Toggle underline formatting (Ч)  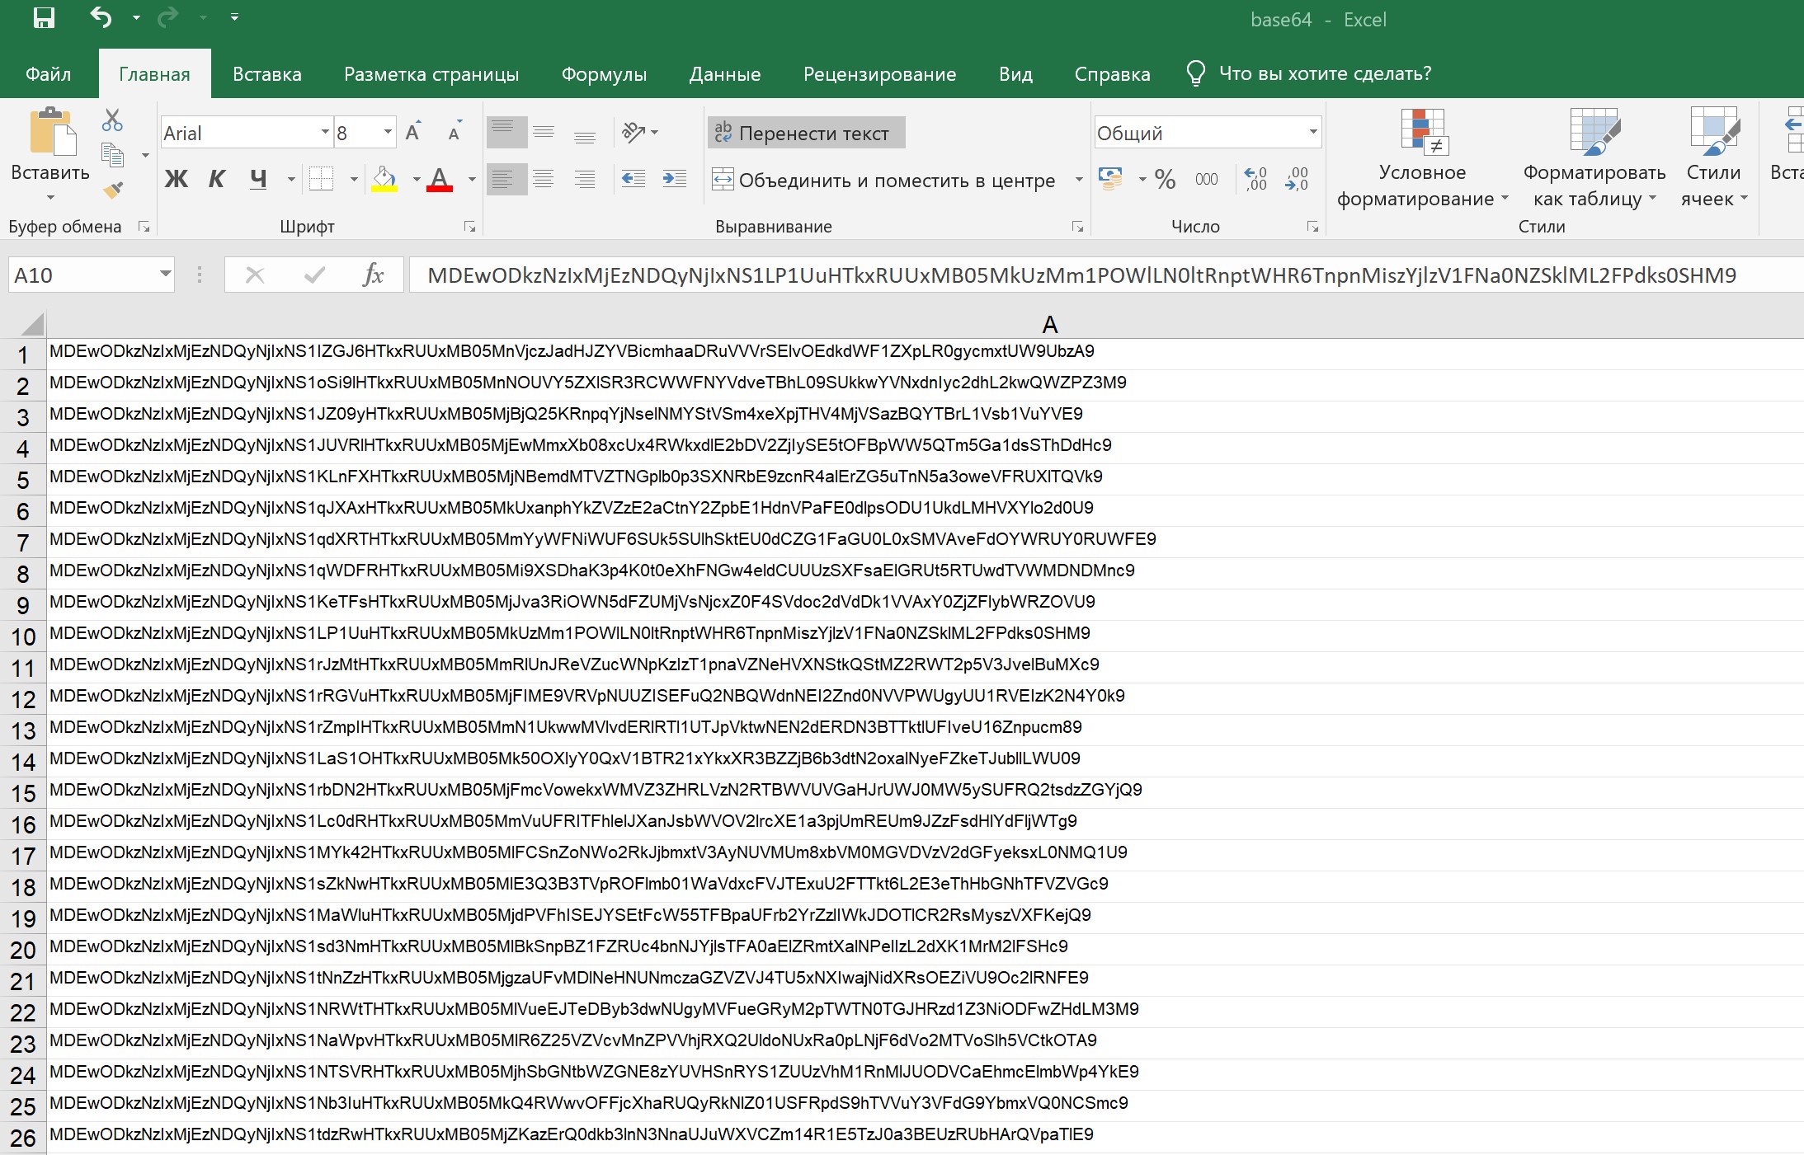pos(257,178)
